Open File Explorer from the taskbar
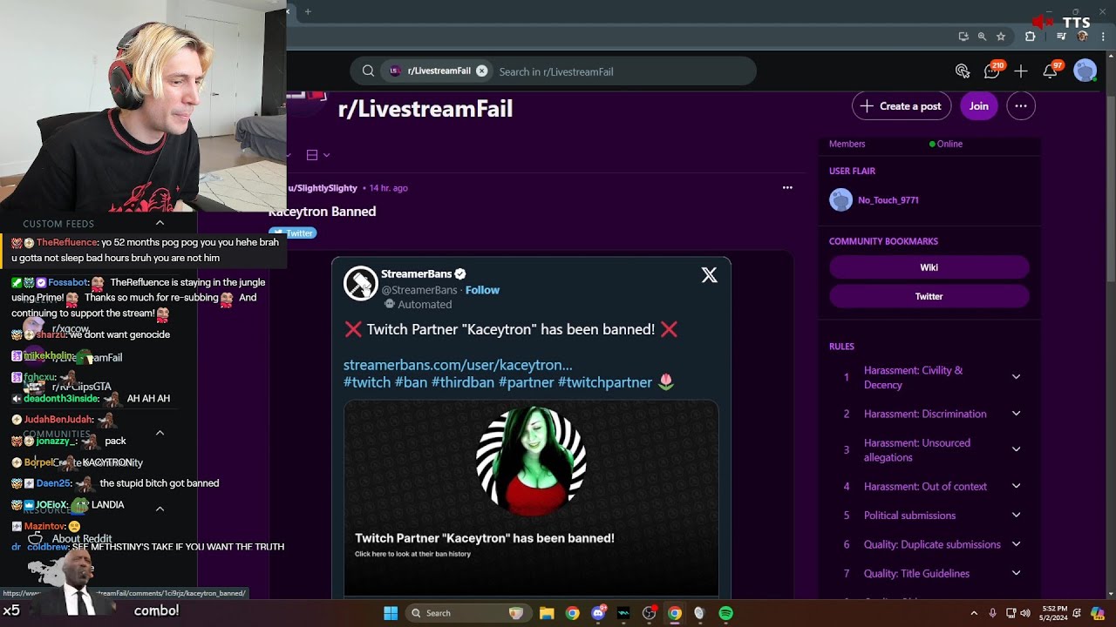 [547, 613]
